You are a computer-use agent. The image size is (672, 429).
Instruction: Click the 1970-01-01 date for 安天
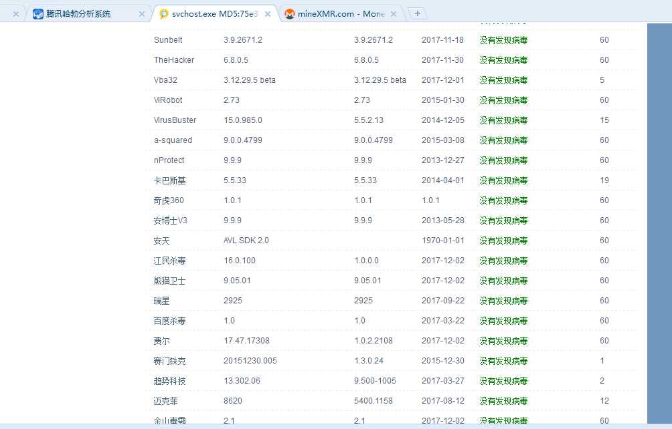coord(442,241)
